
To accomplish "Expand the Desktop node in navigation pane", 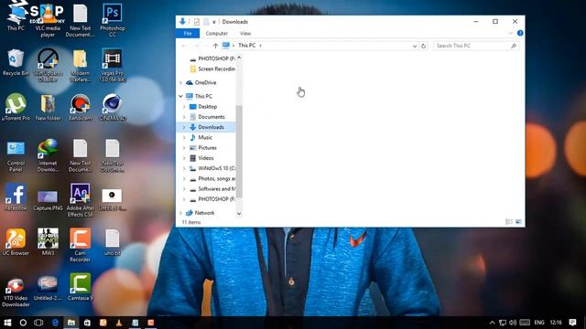I will (184, 107).
